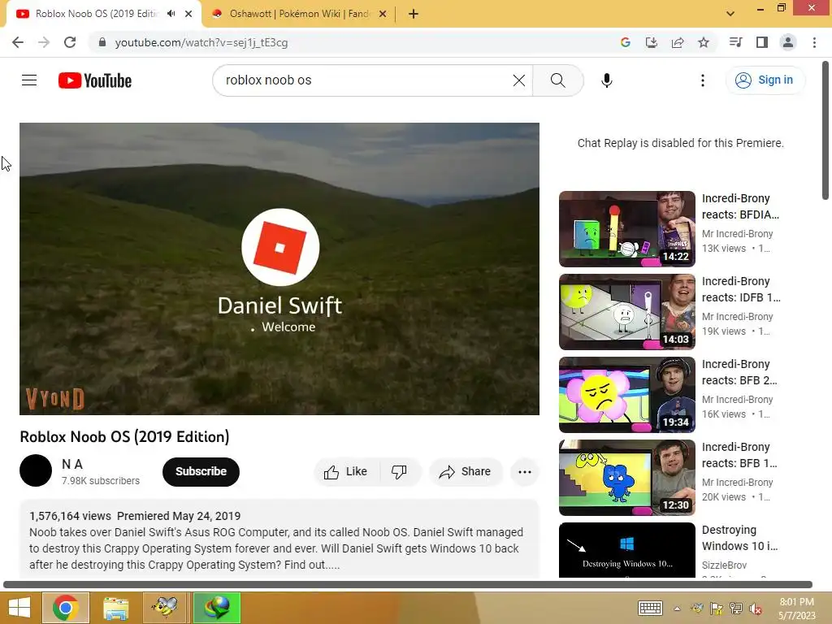Open YouTube settings three-dot menu
832x624 pixels.
[703, 80]
